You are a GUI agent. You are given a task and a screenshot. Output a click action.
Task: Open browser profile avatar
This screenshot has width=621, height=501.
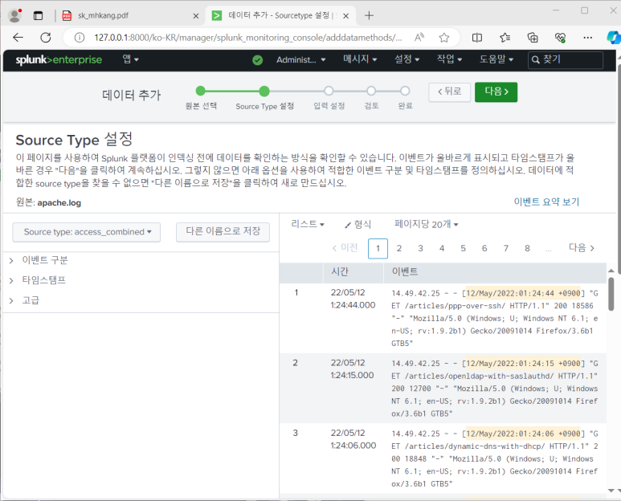click(15, 15)
